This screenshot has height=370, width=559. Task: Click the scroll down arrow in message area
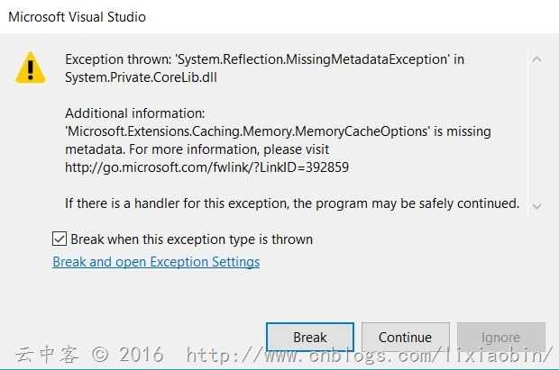point(536,206)
